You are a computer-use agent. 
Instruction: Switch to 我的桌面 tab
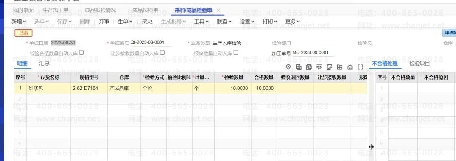point(23,11)
